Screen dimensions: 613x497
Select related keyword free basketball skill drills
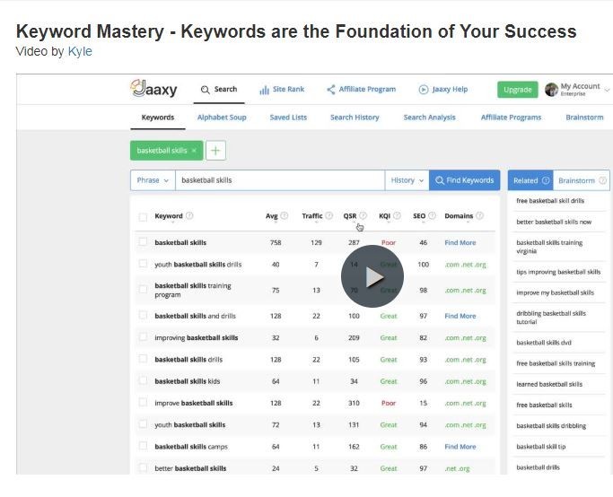tap(550, 201)
